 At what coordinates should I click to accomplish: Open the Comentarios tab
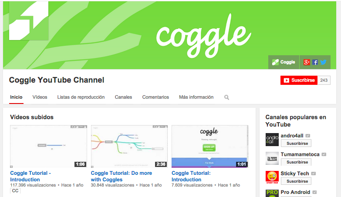155,97
